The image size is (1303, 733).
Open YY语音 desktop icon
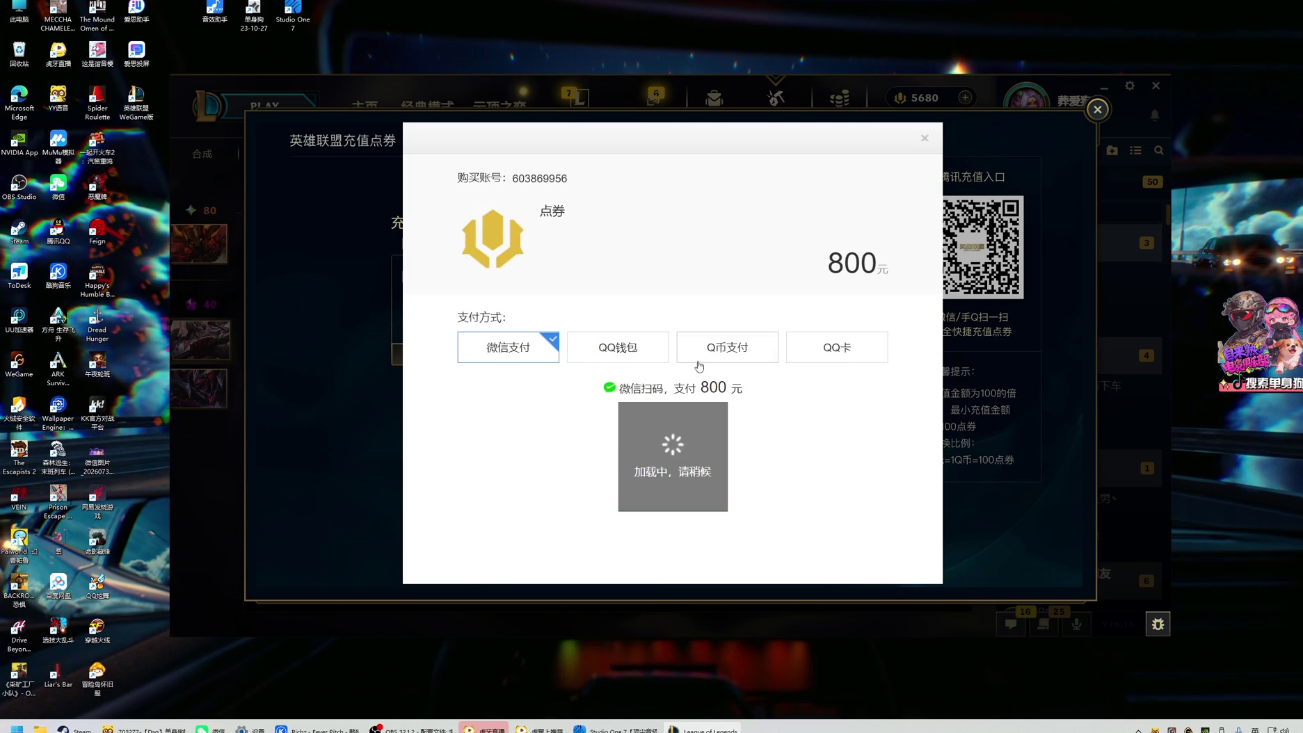click(58, 99)
